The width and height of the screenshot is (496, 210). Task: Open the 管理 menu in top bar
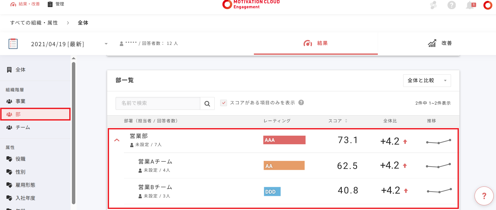point(56,4)
